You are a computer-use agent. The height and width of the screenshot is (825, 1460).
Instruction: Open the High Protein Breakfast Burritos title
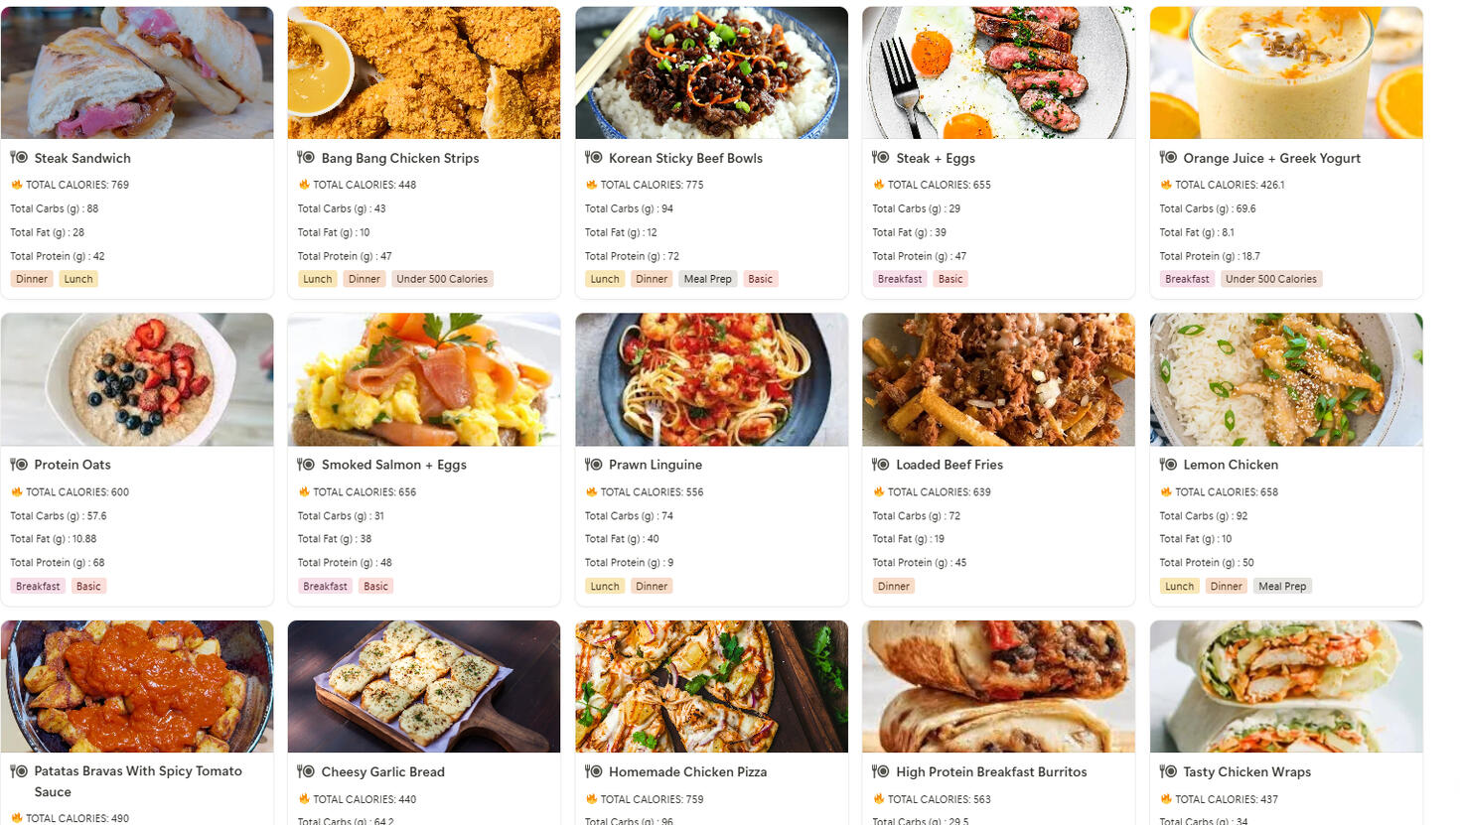(991, 771)
